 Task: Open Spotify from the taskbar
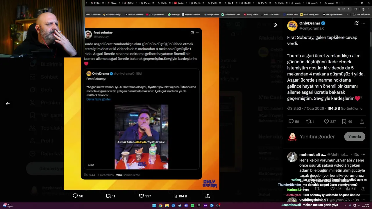coord(192,206)
